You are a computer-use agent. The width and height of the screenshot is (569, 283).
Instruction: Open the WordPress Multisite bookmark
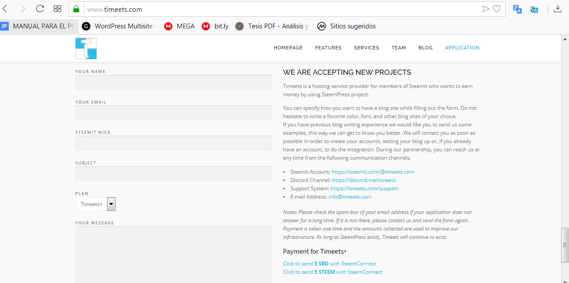click(118, 26)
